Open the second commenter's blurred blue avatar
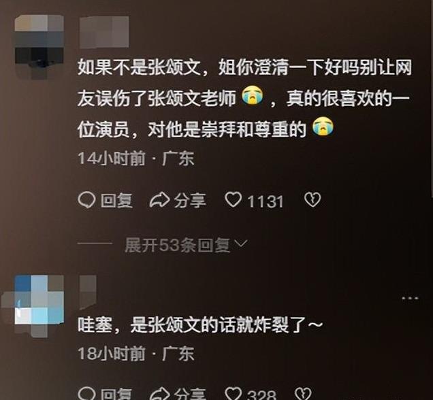The height and width of the screenshot is (400, 433). tap(33, 305)
